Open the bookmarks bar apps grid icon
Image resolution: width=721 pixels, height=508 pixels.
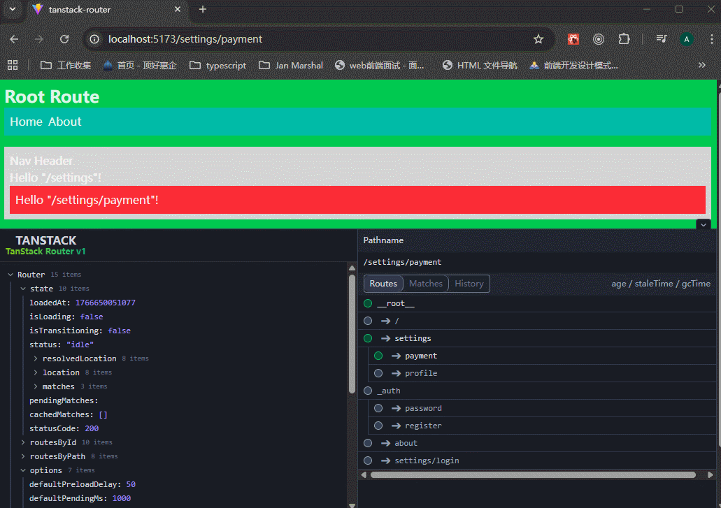pyautogui.click(x=13, y=65)
